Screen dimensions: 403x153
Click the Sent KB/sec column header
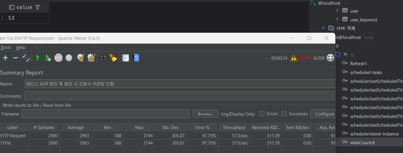tap(297, 127)
